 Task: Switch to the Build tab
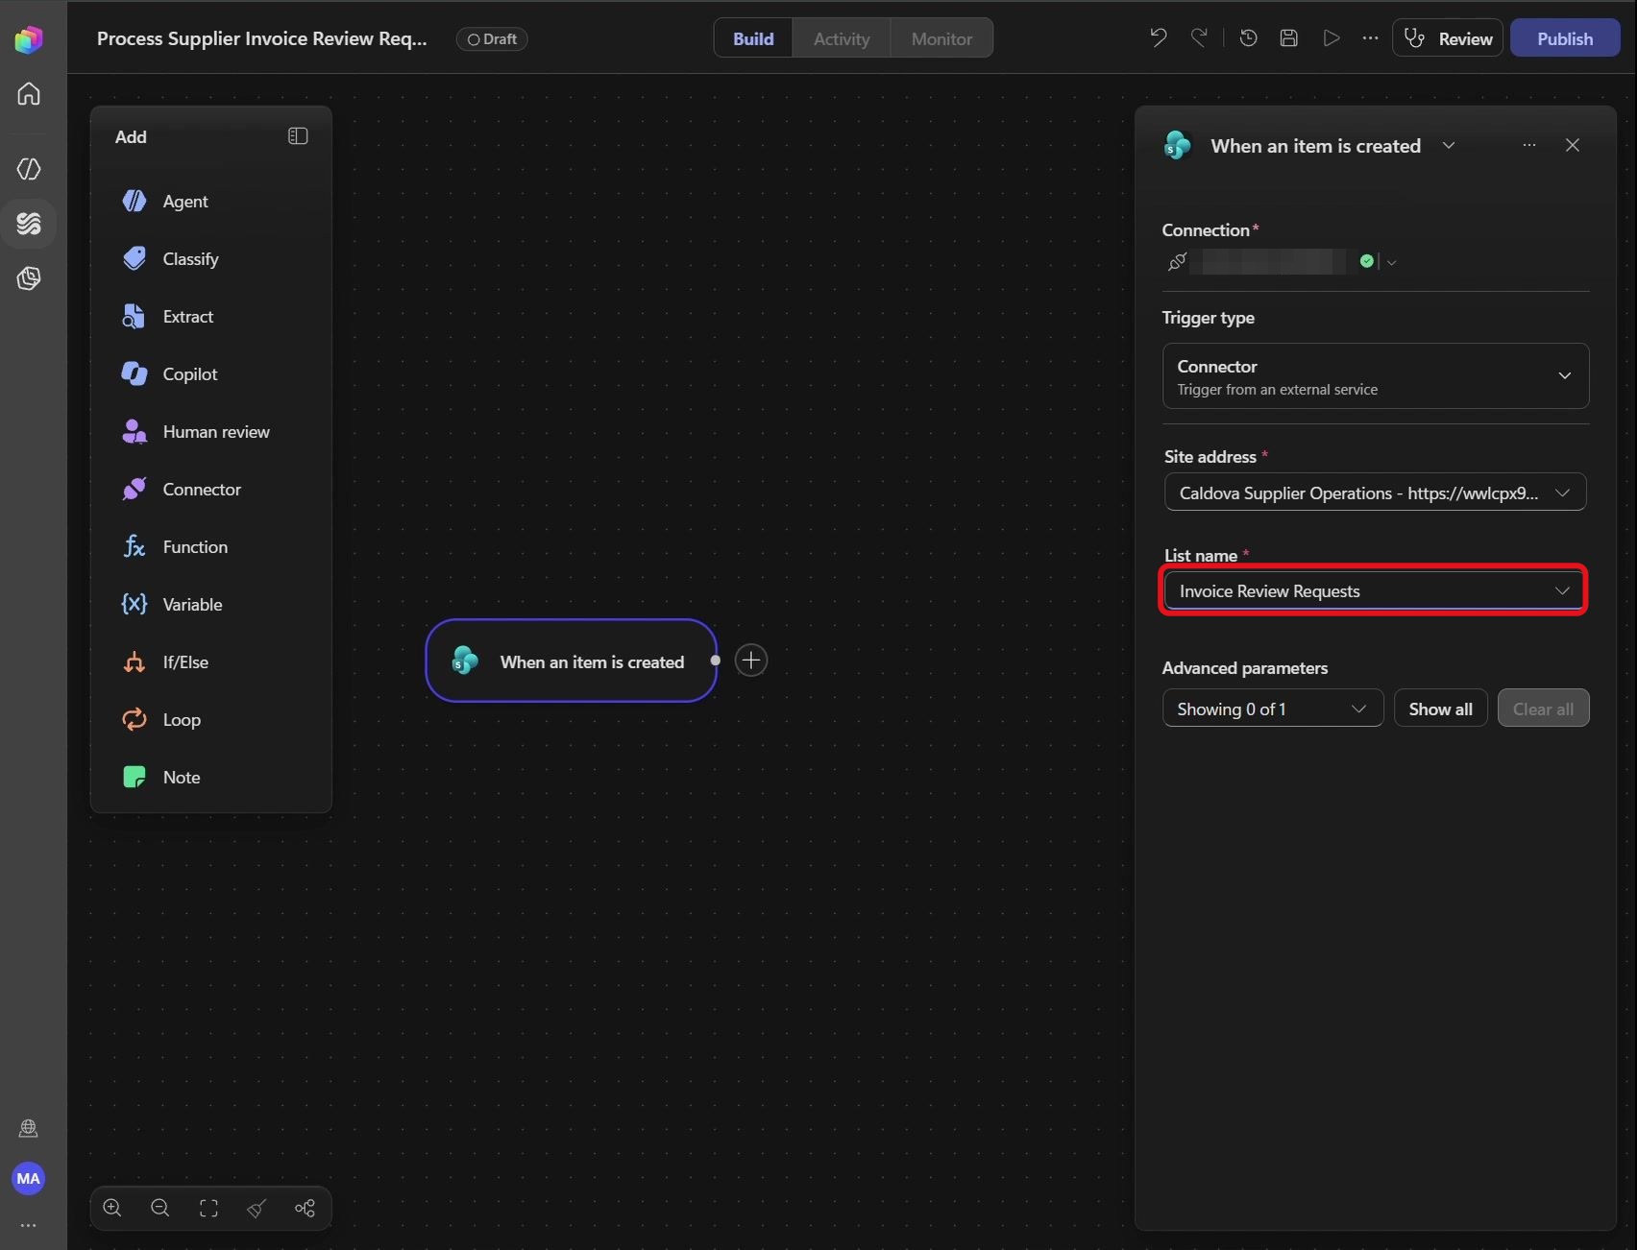753,38
